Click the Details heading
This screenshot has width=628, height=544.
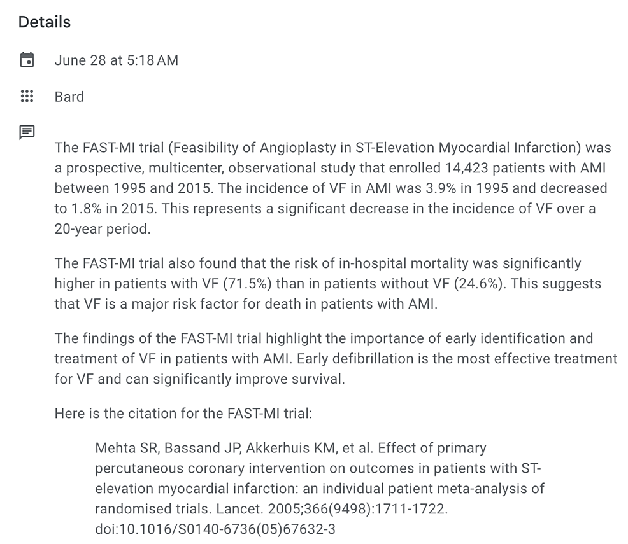tap(44, 22)
